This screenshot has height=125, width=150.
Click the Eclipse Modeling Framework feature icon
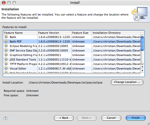[x=6, y=46]
